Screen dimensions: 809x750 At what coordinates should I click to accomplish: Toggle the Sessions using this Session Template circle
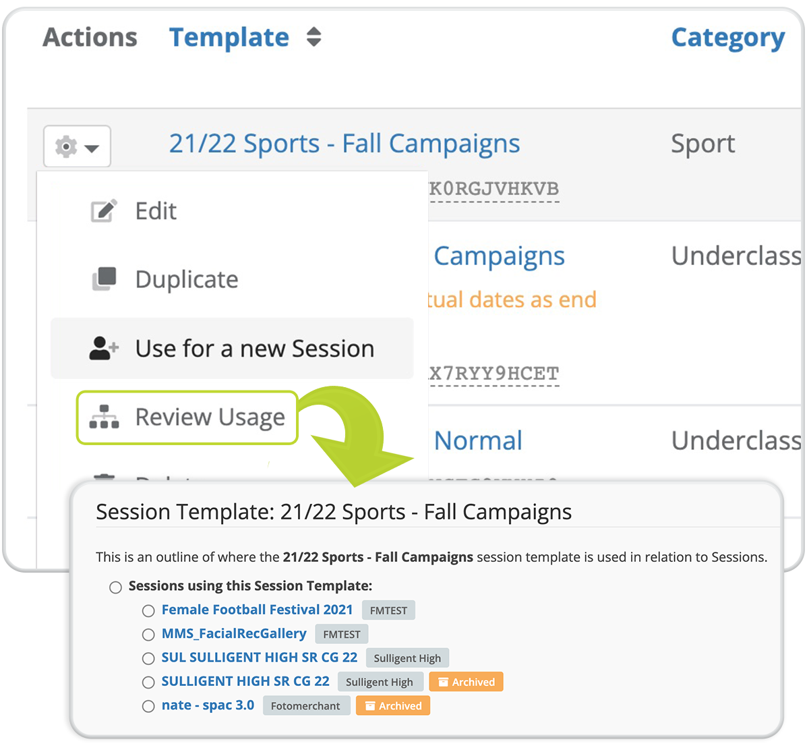116,587
